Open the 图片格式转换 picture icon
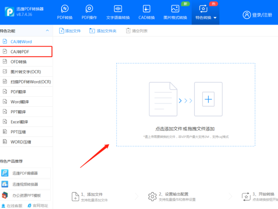 coord(175,8)
